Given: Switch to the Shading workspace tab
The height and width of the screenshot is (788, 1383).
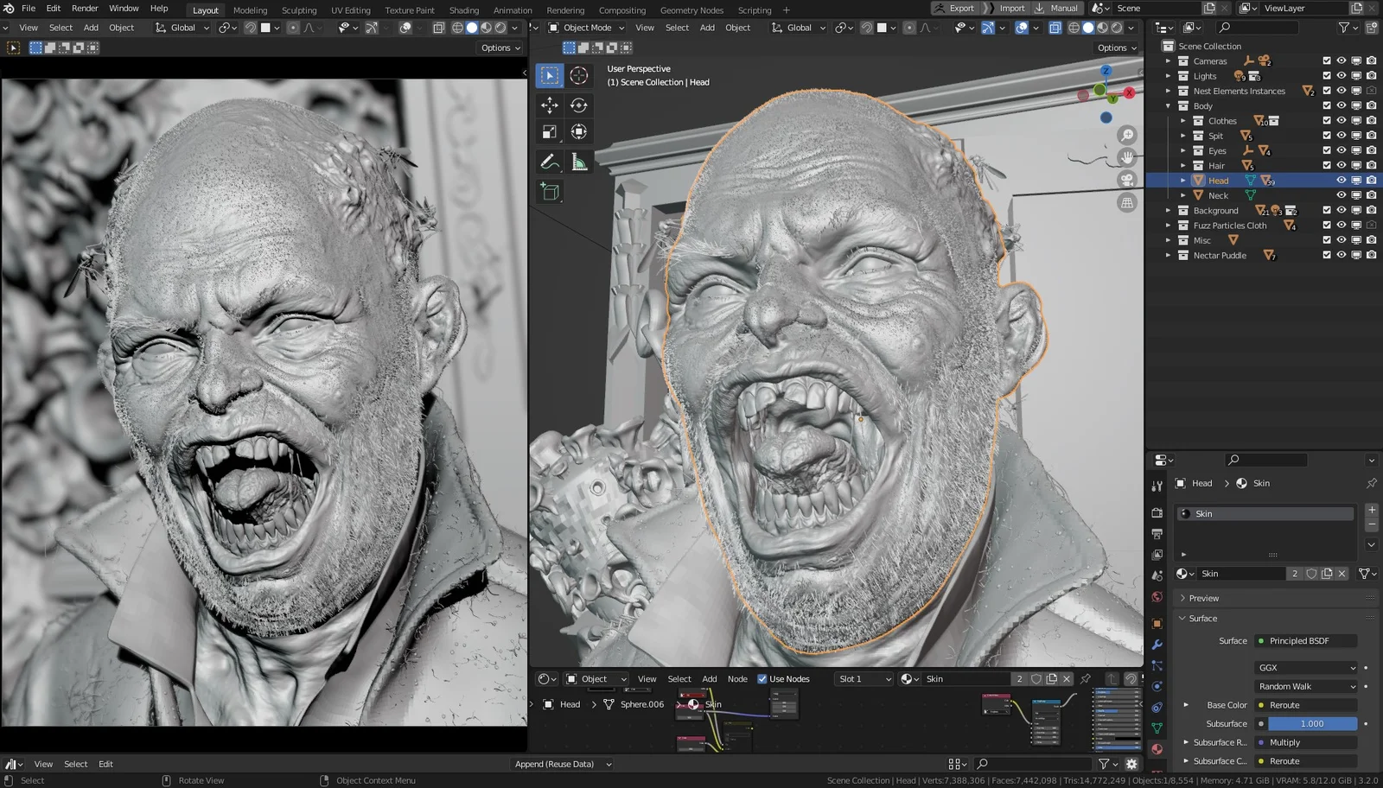Looking at the screenshot, I should [463, 10].
